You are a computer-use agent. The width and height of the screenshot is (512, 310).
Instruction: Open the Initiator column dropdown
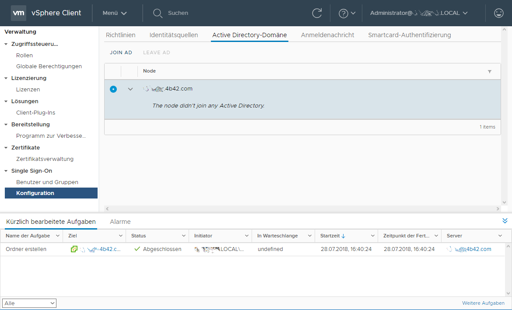[246, 236]
